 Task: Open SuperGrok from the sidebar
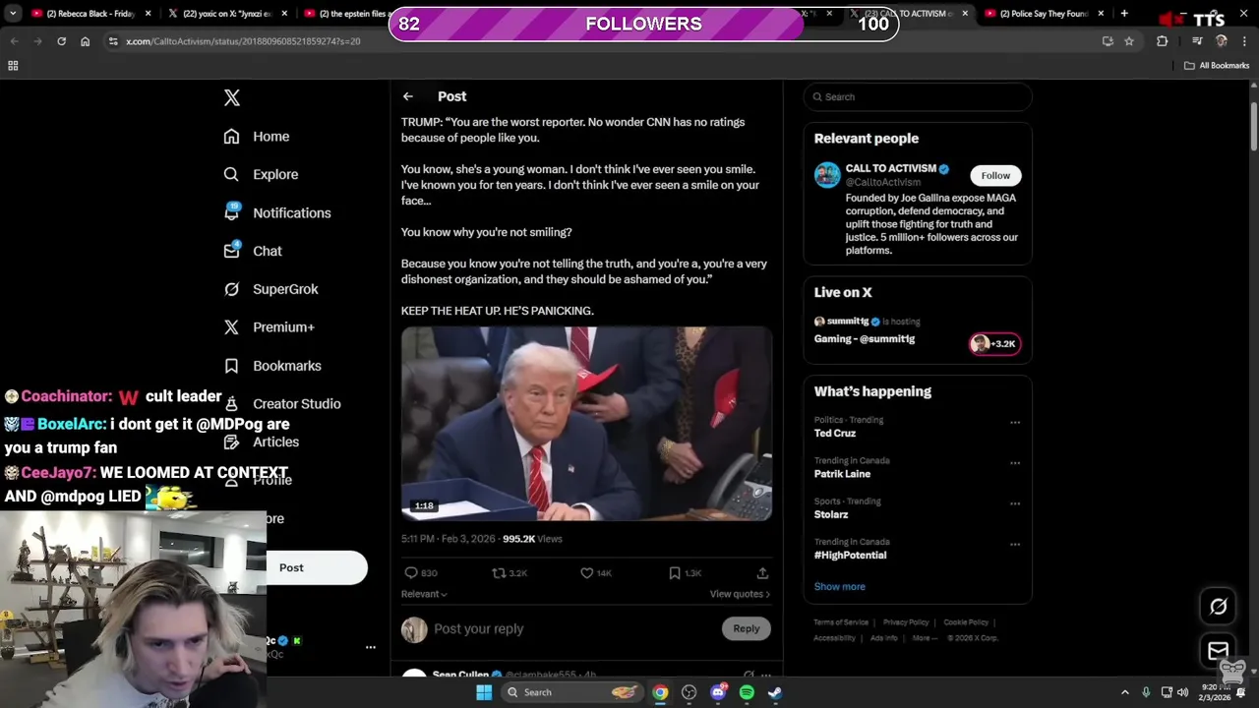pyautogui.click(x=270, y=289)
